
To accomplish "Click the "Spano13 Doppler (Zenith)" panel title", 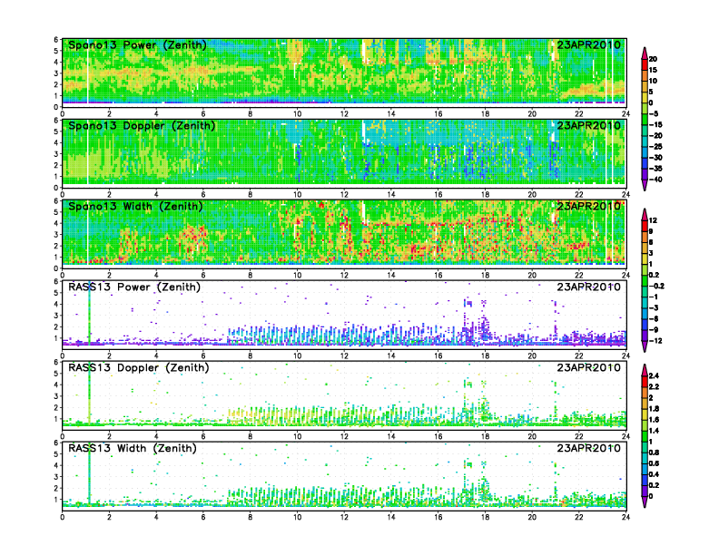I will [x=142, y=126].
